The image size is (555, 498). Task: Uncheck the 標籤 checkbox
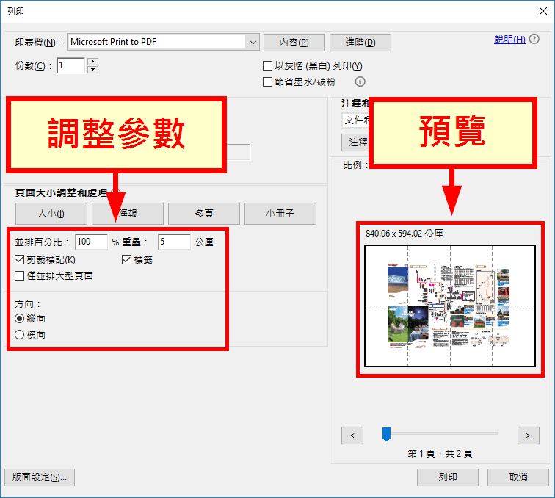(127, 259)
